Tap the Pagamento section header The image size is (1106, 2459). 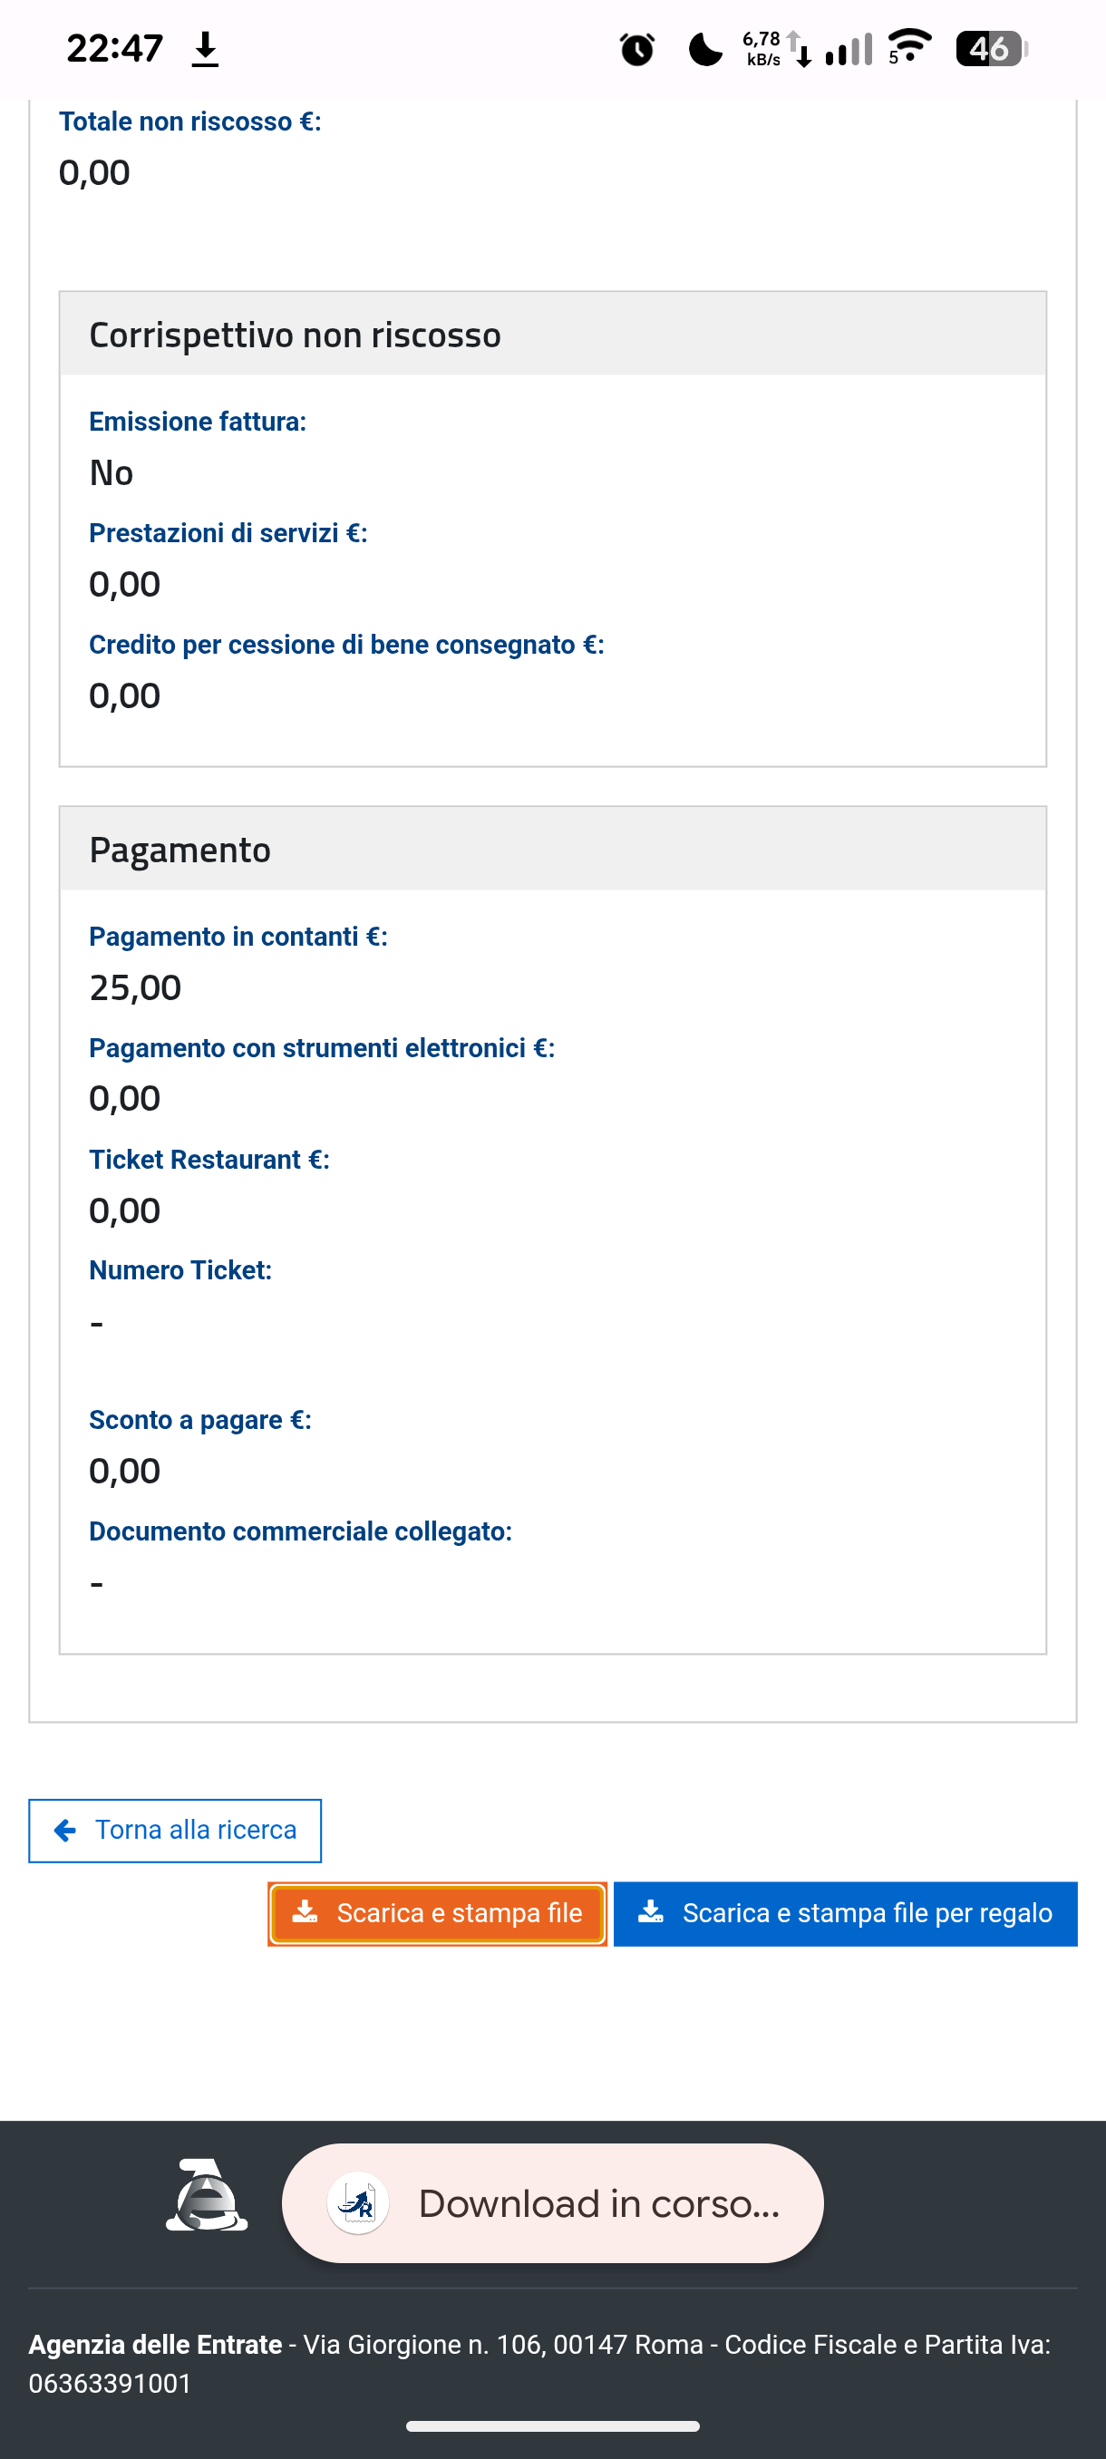tap(179, 849)
